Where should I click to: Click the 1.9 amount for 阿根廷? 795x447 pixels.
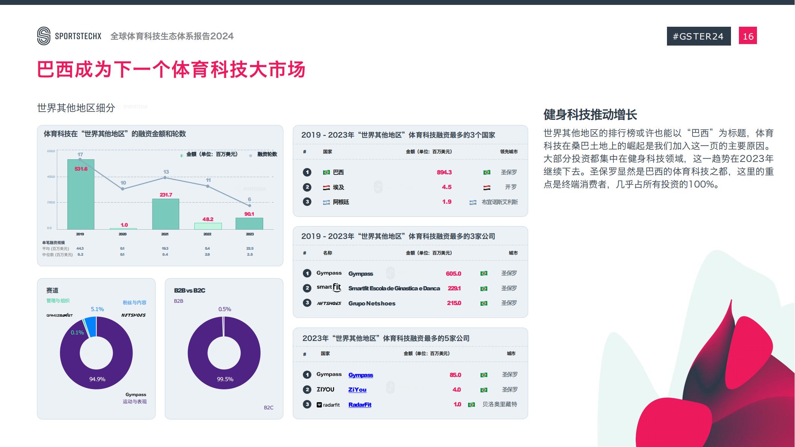(447, 202)
